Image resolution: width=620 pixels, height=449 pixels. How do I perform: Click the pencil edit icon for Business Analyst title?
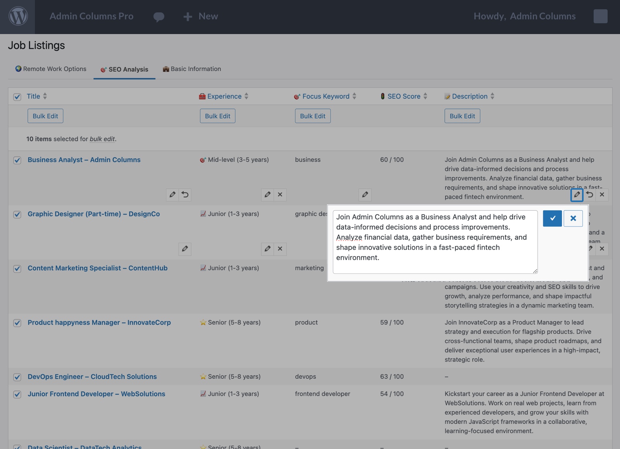tap(172, 195)
